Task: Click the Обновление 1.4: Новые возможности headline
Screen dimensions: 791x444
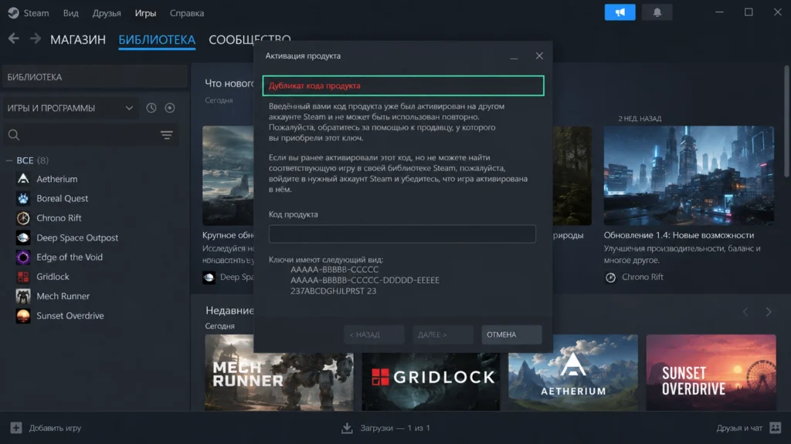Action: point(679,235)
